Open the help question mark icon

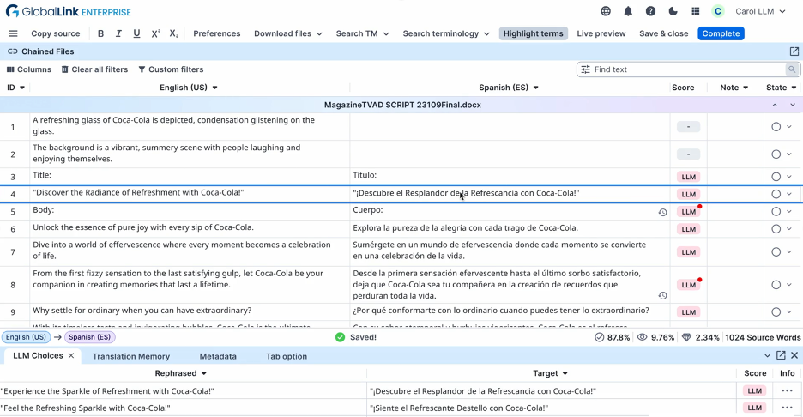click(x=650, y=11)
